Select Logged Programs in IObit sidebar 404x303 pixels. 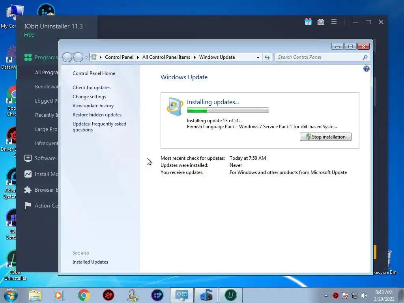point(47,101)
